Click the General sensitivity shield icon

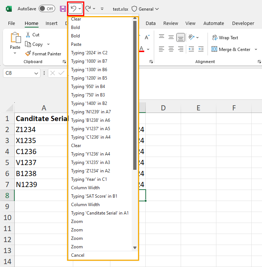coord(134,9)
